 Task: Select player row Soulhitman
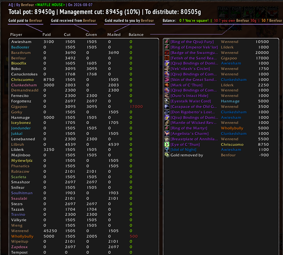(x=84, y=193)
